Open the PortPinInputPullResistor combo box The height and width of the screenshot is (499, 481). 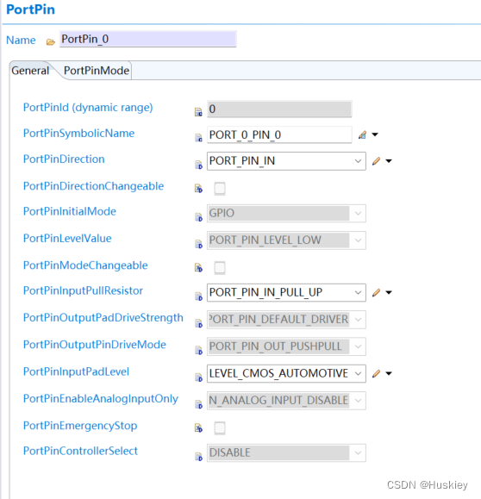pyautogui.click(x=286, y=292)
